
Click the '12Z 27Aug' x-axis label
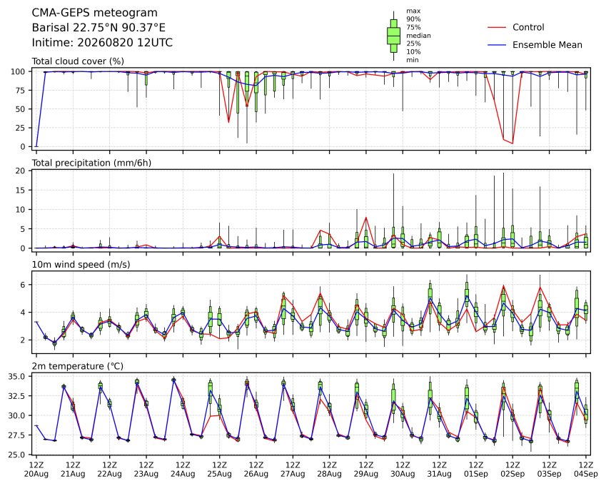pos(293,470)
